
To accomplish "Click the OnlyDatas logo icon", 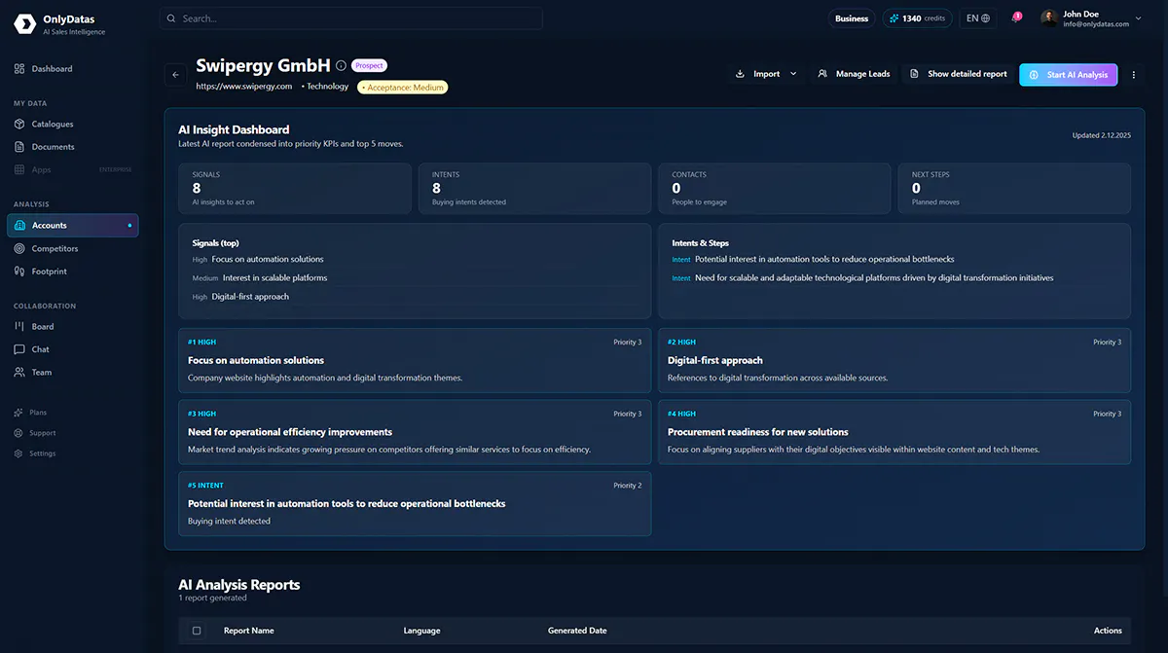I will tap(25, 24).
